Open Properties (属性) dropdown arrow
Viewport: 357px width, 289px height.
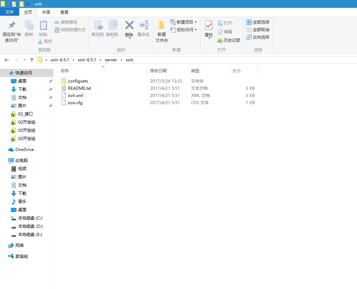[x=209, y=38]
